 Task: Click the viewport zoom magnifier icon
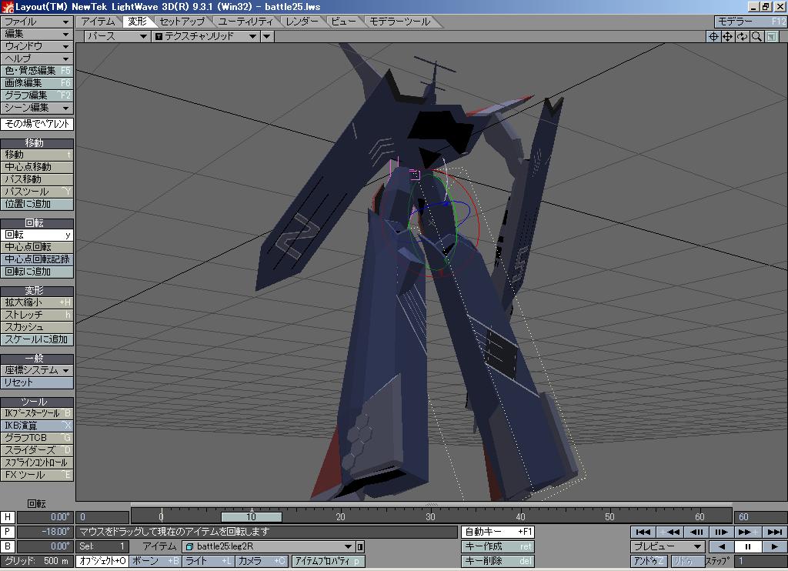(756, 36)
